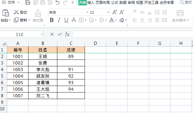The image size is (193, 113).
Task: Select the header cell 成绩
Action: [71, 50]
